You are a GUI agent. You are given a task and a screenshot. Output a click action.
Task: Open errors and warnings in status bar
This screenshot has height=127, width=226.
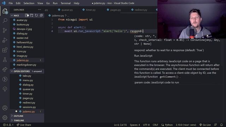pos(8,125)
